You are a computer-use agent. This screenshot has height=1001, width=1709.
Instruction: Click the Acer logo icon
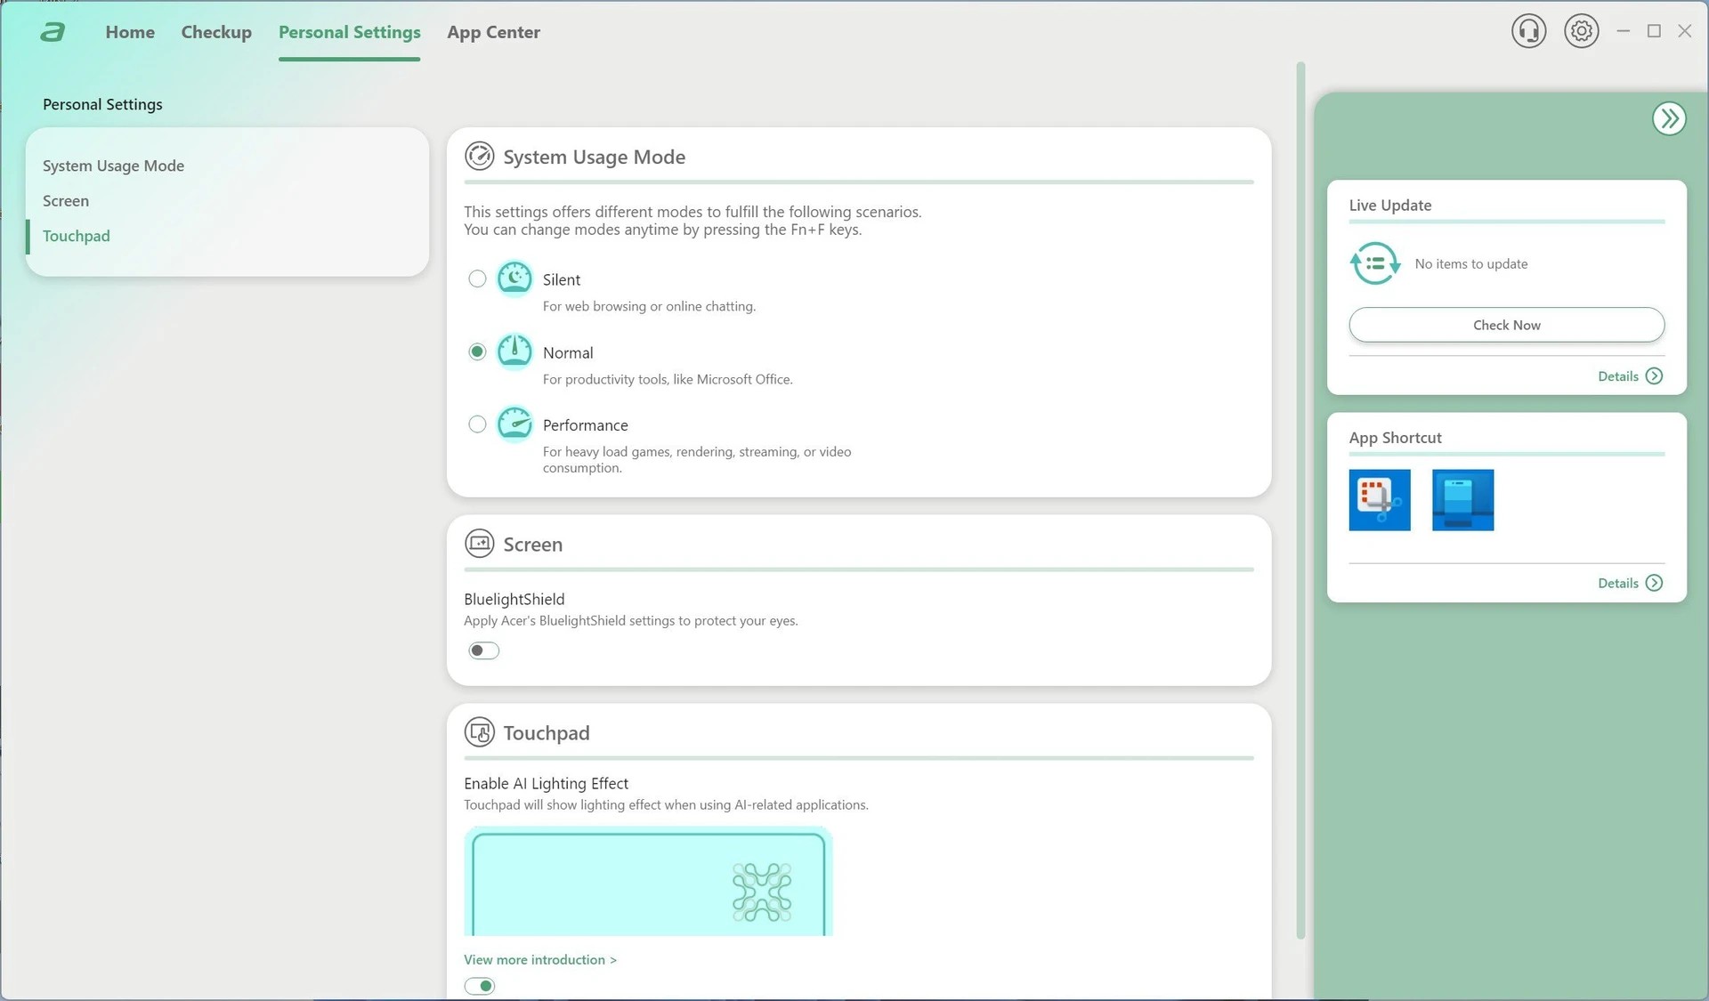click(53, 33)
